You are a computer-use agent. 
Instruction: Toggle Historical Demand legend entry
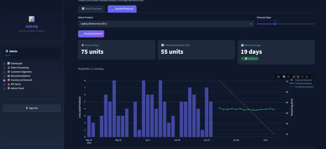pos(301,80)
